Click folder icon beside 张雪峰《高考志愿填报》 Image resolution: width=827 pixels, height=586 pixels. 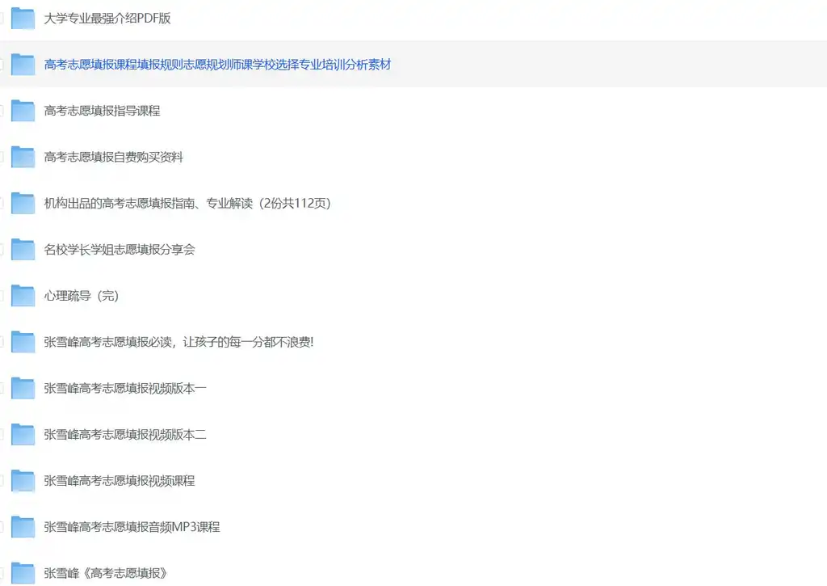(x=23, y=573)
